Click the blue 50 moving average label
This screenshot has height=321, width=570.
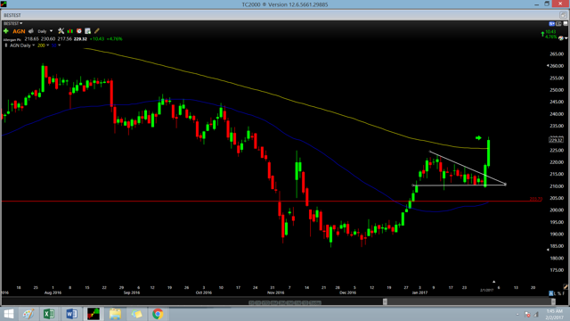point(53,45)
